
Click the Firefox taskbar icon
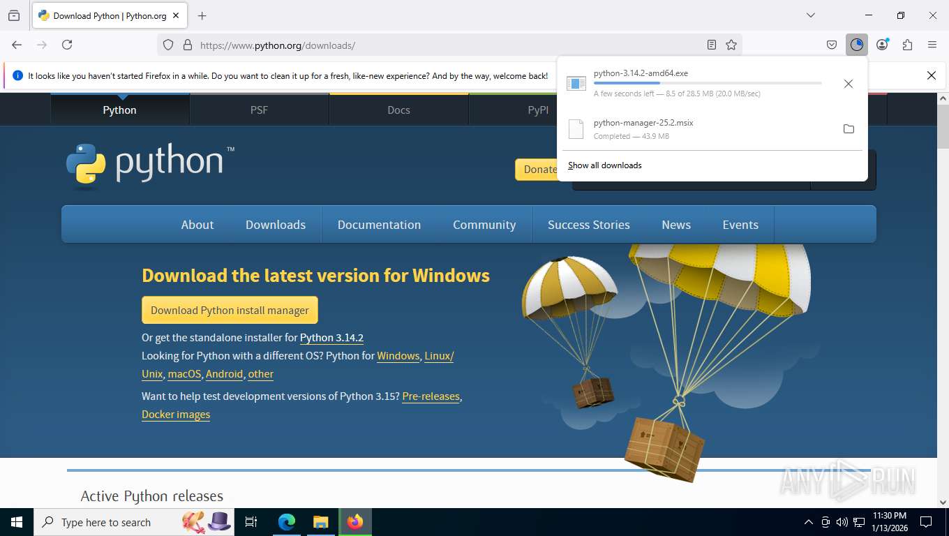(x=355, y=522)
